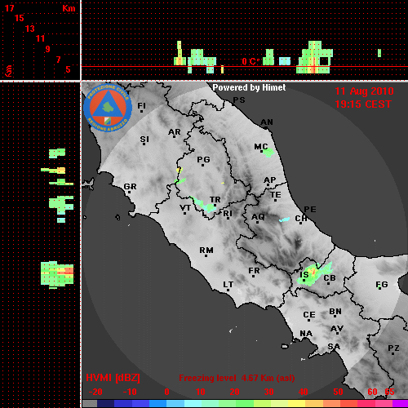This screenshot has width=408, height=408.
Task: Click the 17 km altitude scale label
Action: pos(9,8)
